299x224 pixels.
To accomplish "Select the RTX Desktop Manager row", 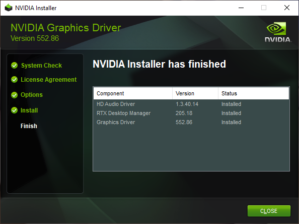I will (x=191, y=113).
